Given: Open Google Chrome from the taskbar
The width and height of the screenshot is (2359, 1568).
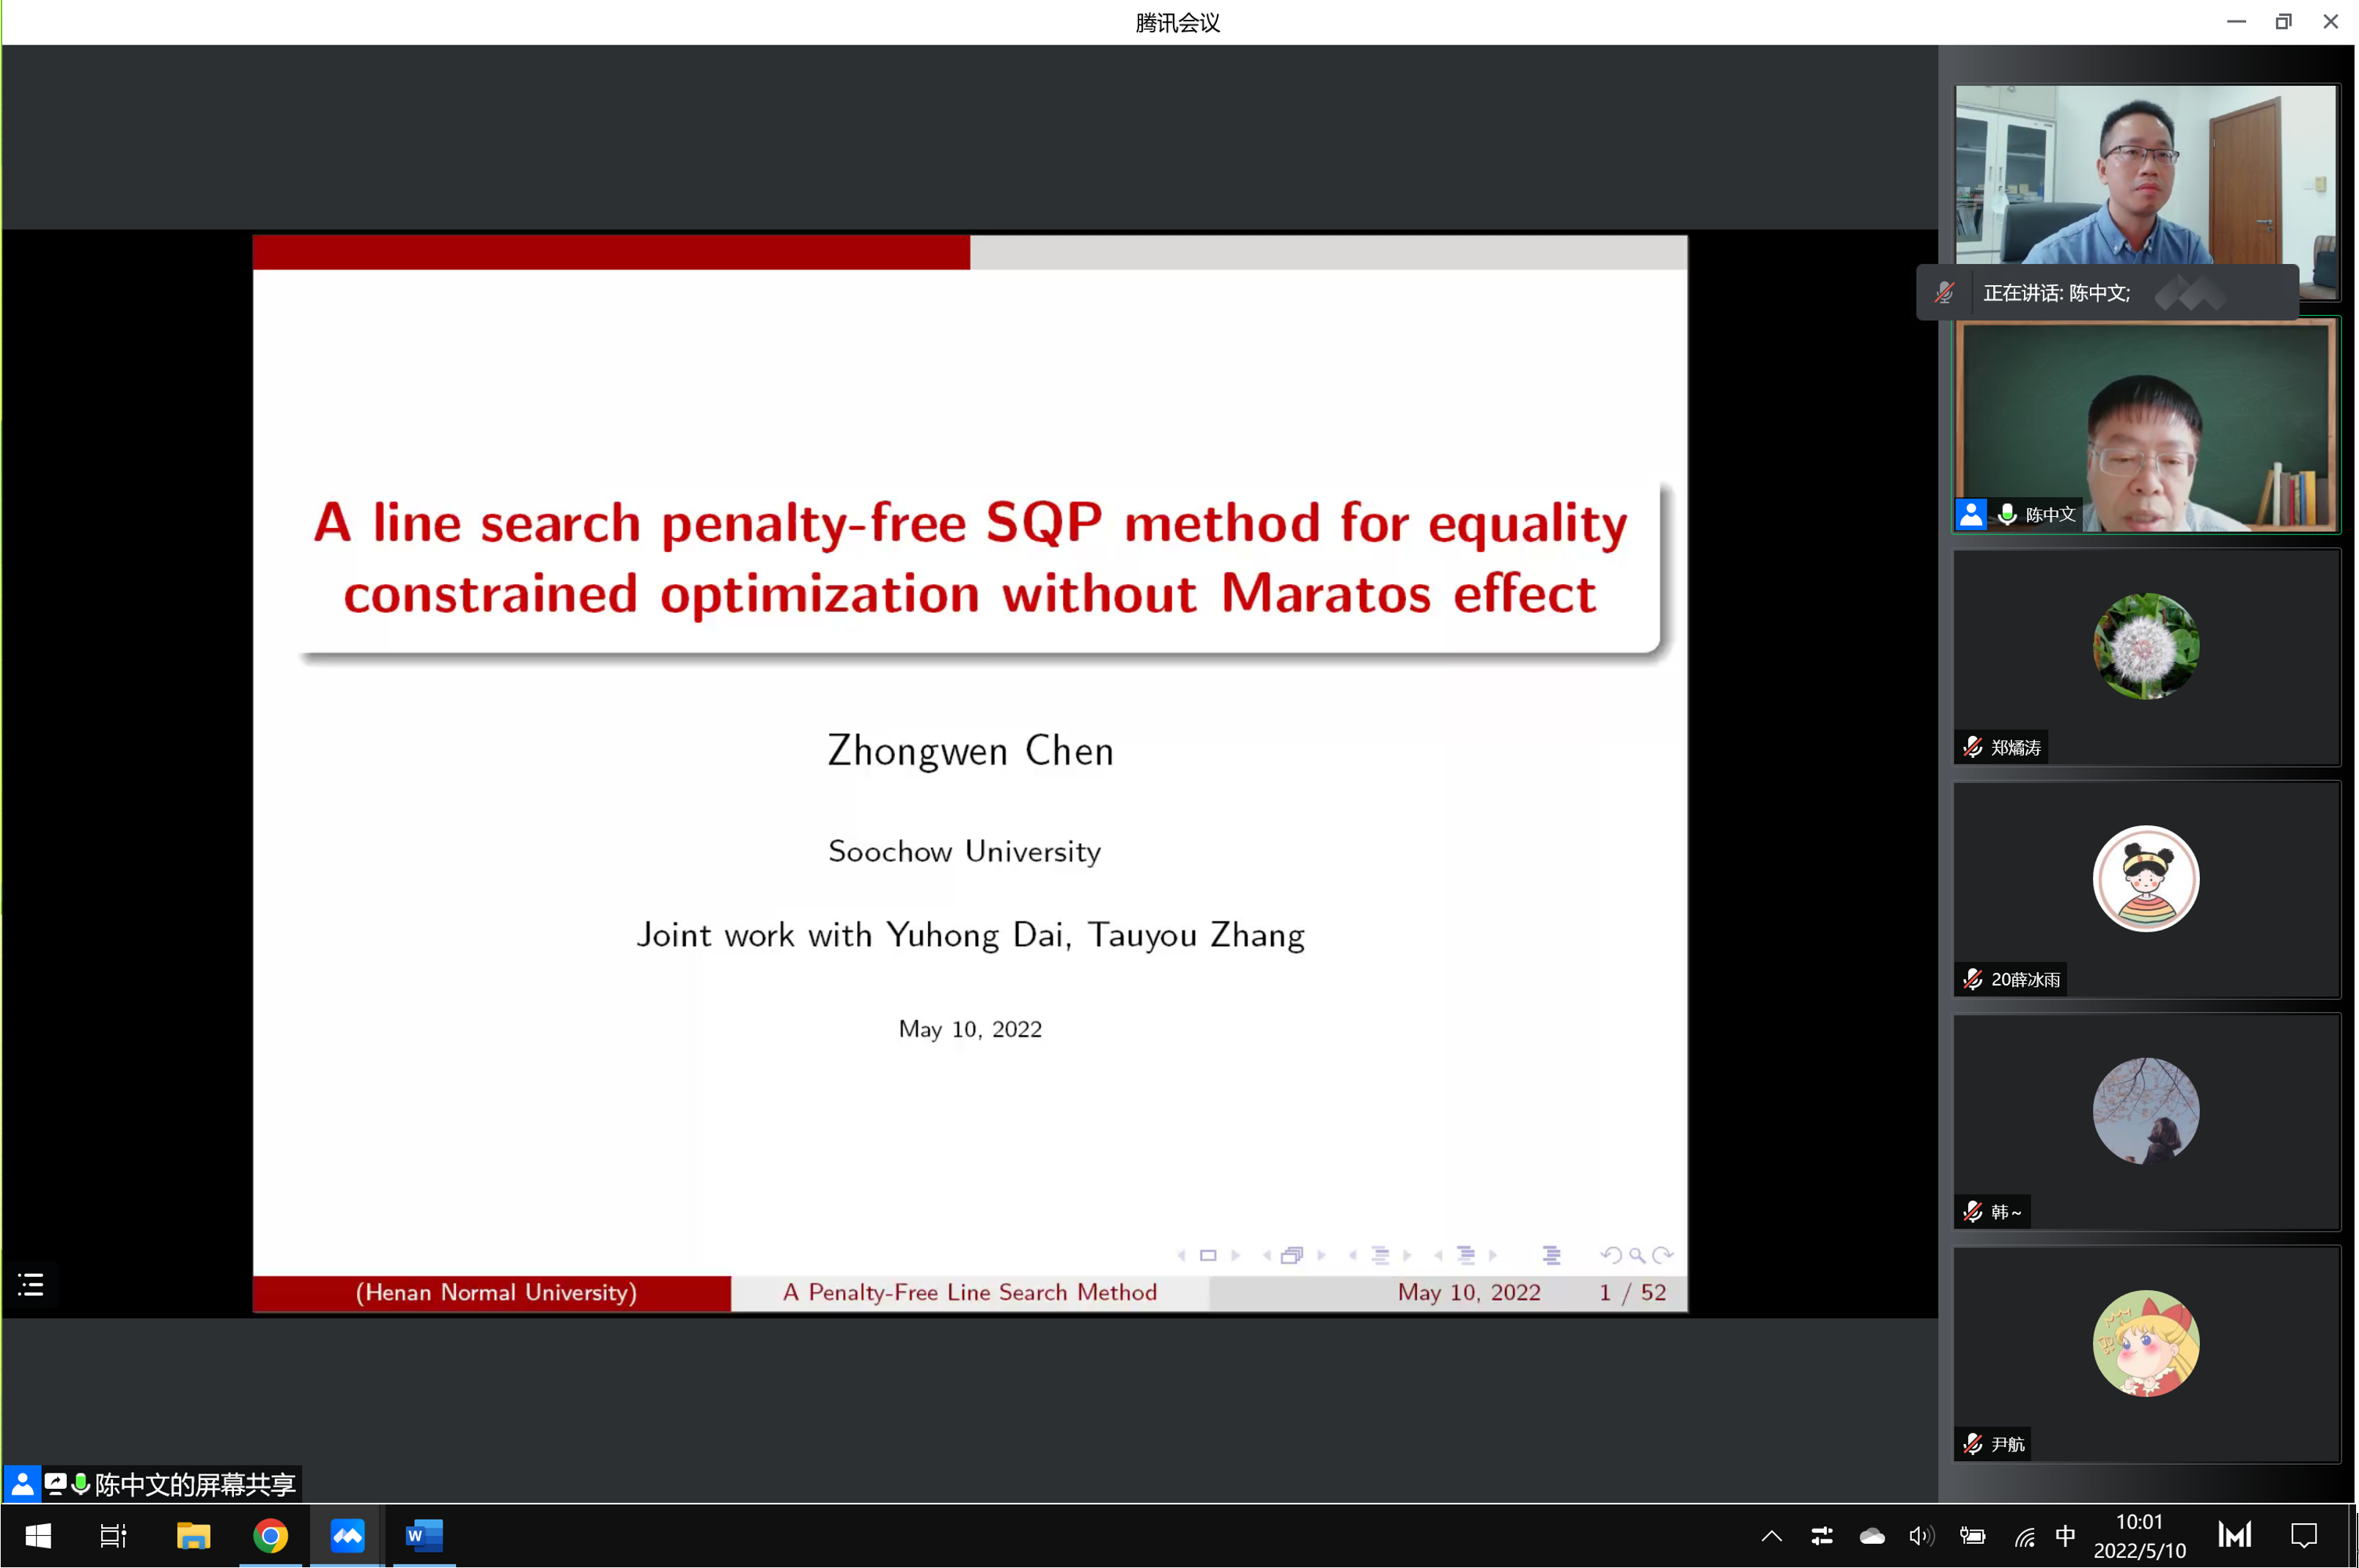Looking at the screenshot, I should 270,1535.
